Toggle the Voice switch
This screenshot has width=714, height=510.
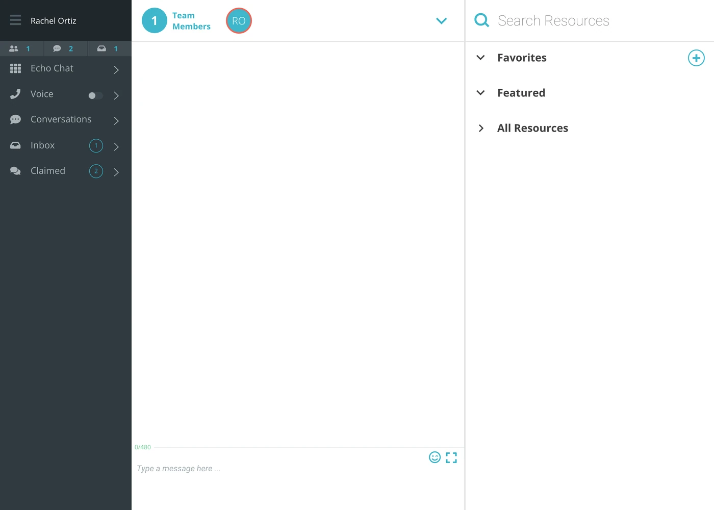tap(95, 95)
